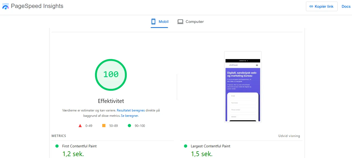Click the green dot beside Largest Contentful Paint
The width and height of the screenshot is (352, 158).
[185, 146]
